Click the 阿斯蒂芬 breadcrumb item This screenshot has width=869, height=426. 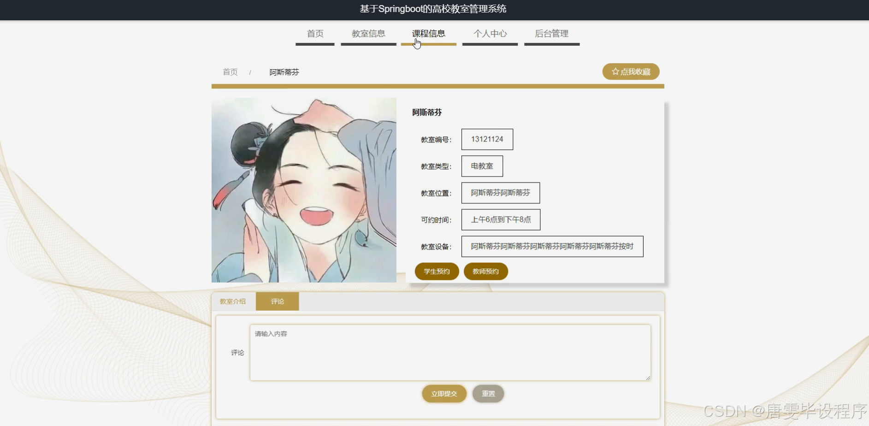coord(284,72)
